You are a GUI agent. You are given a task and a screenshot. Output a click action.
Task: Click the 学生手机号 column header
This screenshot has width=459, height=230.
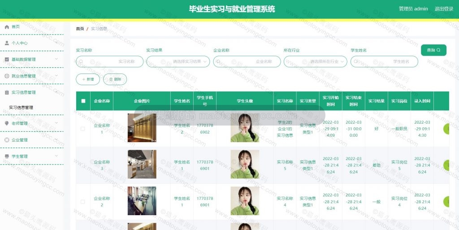pyautogui.click(x=205, y=101)
